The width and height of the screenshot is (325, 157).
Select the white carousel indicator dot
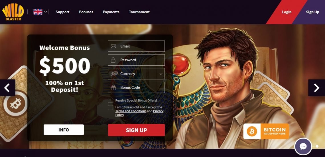[317, 146]
